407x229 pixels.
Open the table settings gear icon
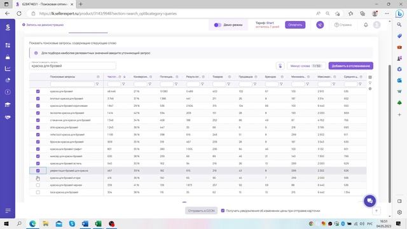(370, 89)
